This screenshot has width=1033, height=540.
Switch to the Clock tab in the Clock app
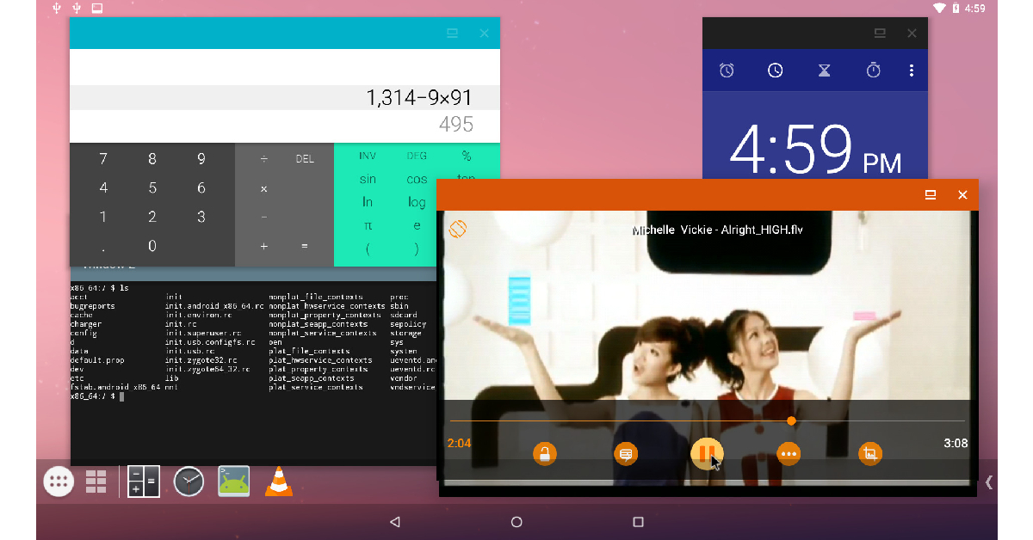(x=775, y=71)
